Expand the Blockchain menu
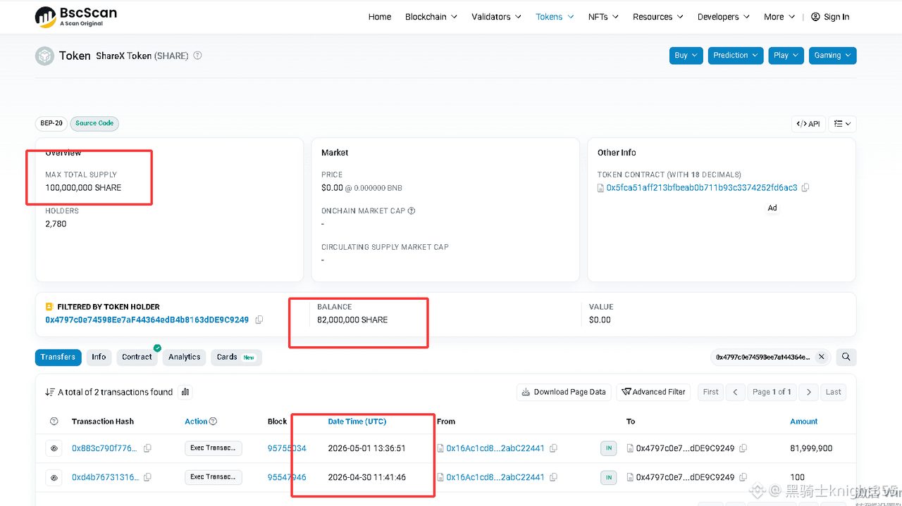Screen dimensions: 902x506 (431, 17)
